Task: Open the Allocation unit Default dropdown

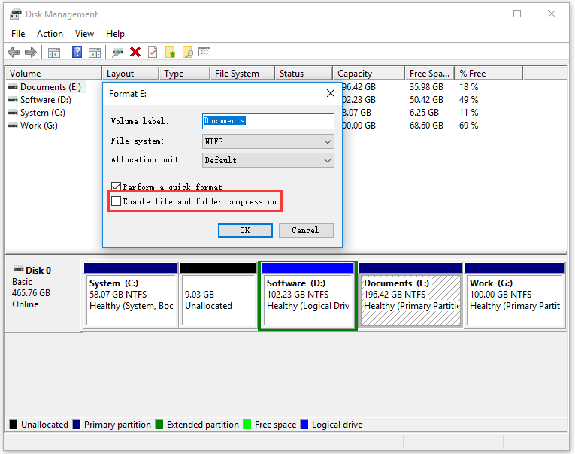Action: click(x=268, y=160)
